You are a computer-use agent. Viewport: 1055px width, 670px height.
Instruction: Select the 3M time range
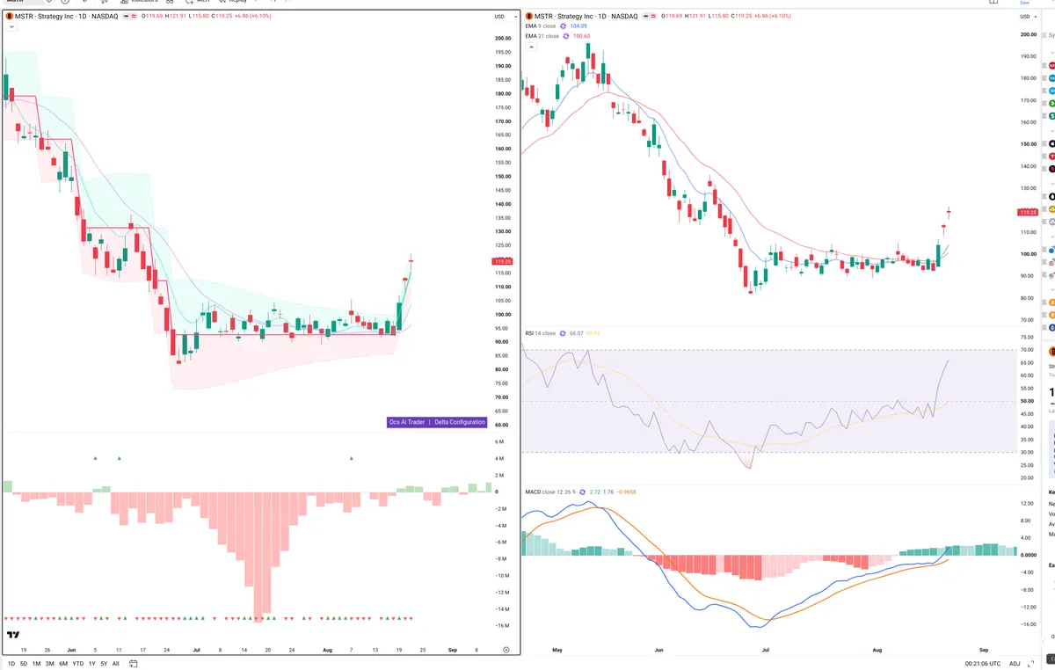click(x=49, y=664)
